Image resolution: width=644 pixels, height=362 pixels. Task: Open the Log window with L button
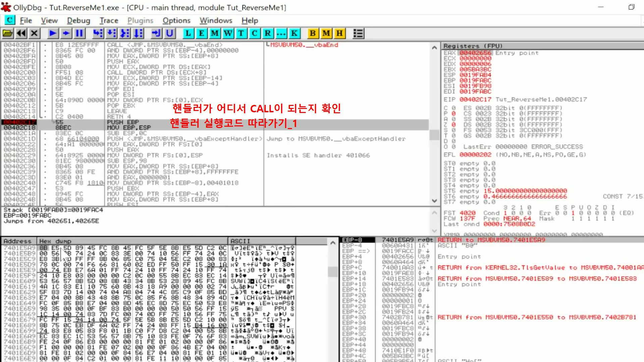point(188,33)
